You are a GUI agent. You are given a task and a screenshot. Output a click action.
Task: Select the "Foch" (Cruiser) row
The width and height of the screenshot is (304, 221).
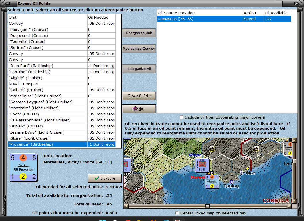tap(62, 114)
